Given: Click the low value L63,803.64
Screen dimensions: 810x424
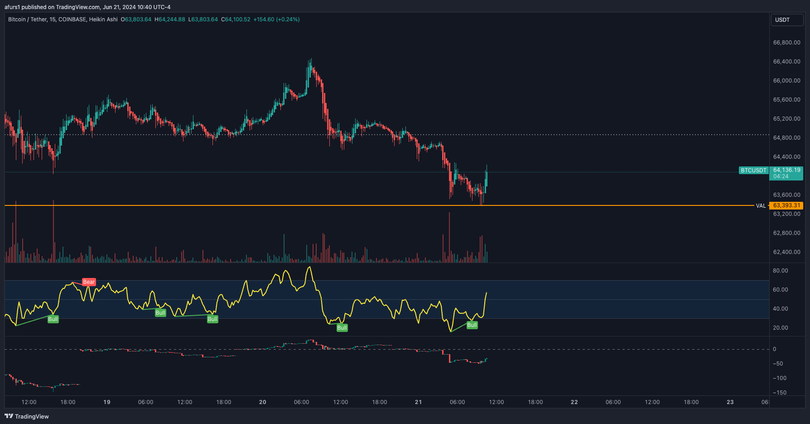Looking at the screenshot, I should [203, 19].
